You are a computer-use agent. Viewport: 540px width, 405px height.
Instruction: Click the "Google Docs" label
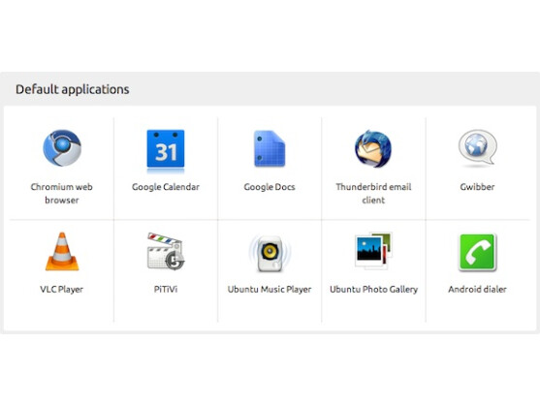pyautogui.click(x=270, y=187)
